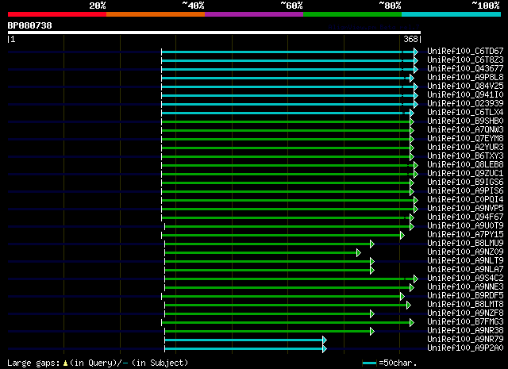Click the arrowhead ending the UniRef100_A9NR38 bar

coord(372,332)
